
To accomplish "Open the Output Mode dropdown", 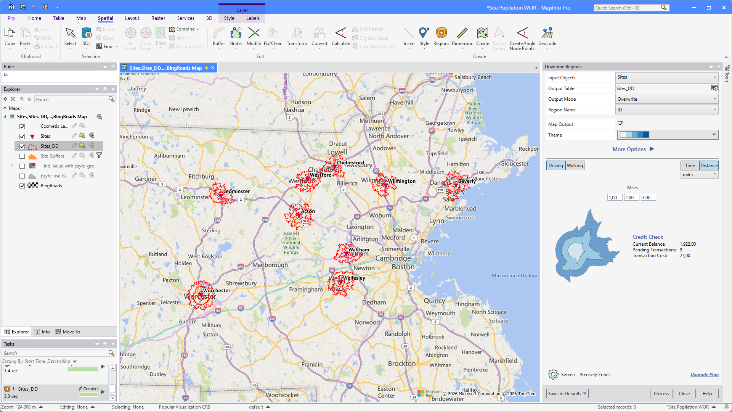I will click(x=667, y=99).
